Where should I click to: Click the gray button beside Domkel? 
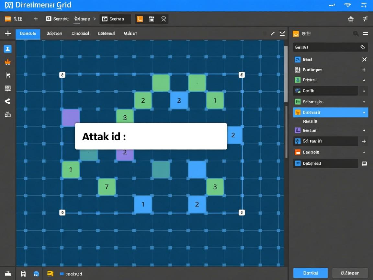click(x=350, y=273)
